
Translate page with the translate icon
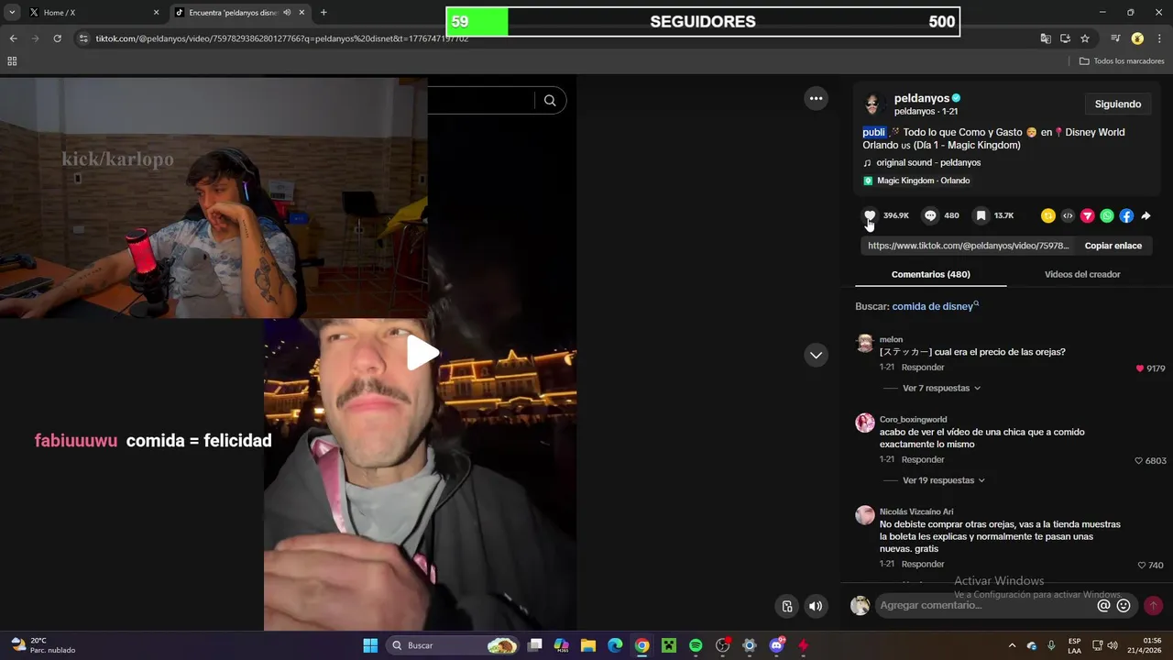[x=1046, y=38]
